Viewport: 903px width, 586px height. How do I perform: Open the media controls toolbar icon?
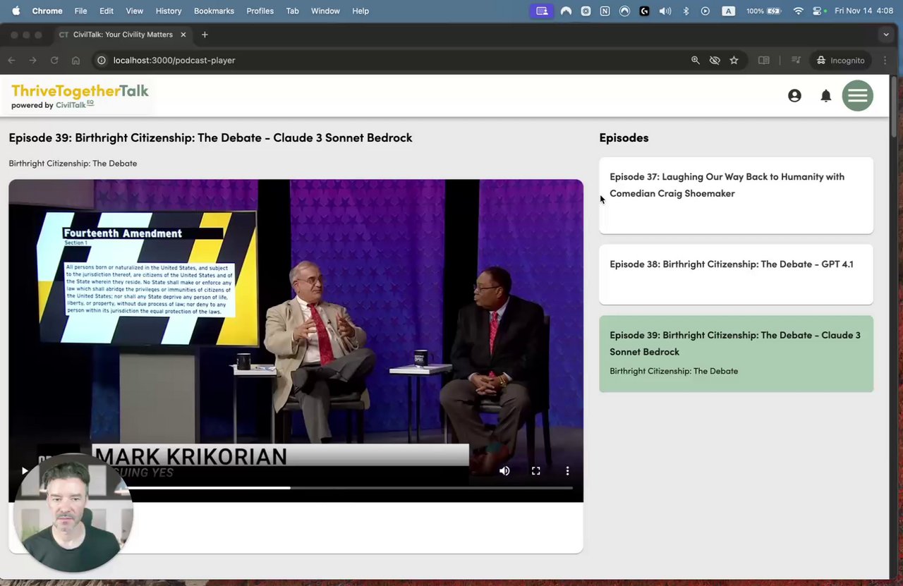coord(796,61)
